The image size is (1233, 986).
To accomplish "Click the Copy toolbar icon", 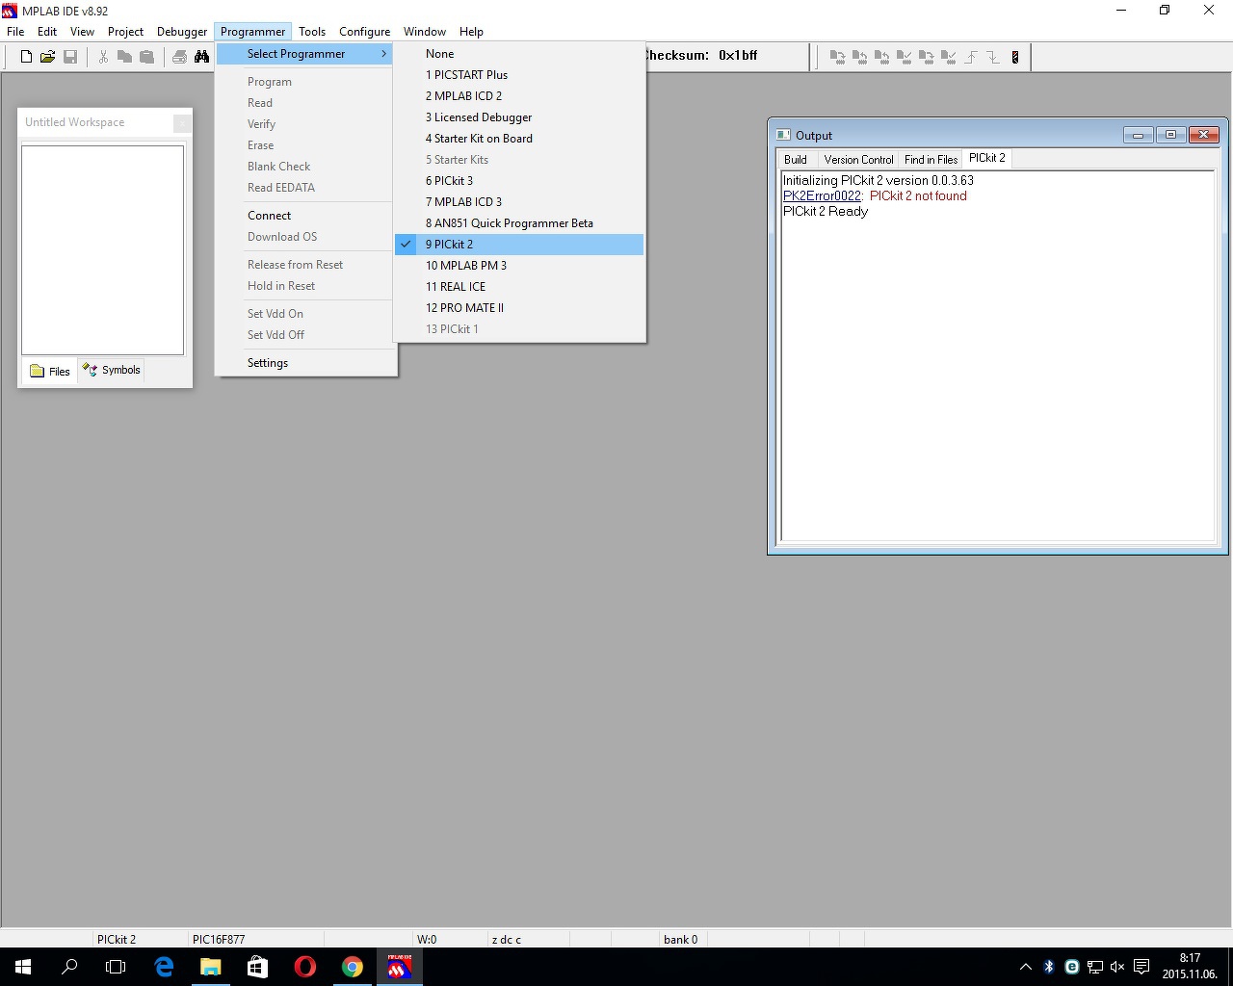I will [x=124, y=57].
